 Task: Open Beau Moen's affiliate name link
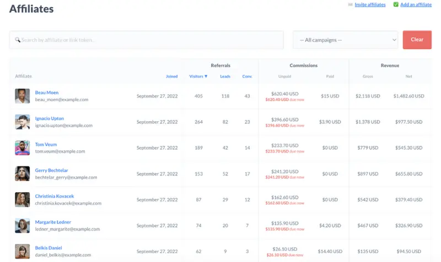[x=46, y=92]
